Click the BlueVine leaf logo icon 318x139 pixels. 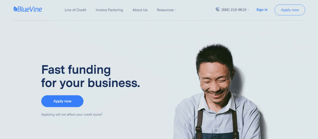(15, 9)
